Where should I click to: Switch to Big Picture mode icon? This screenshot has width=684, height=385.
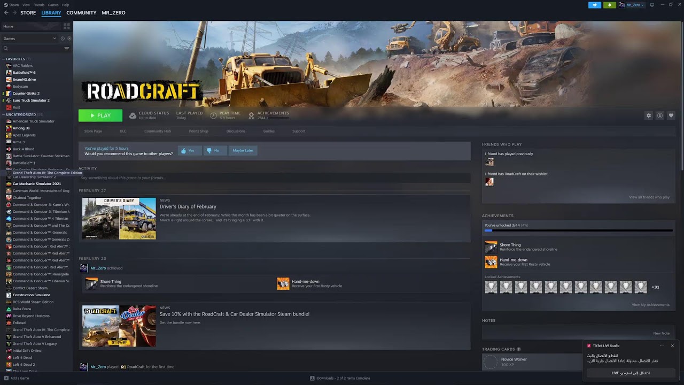click(x=652, y=5)
